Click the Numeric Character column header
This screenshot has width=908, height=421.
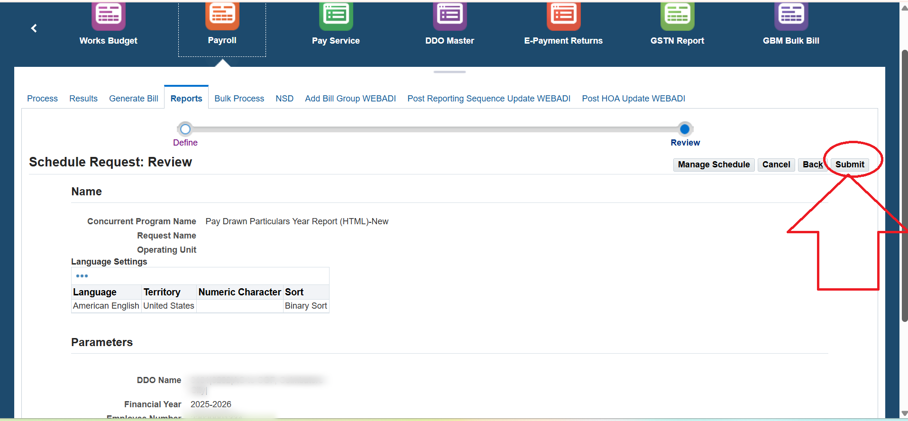point(240,292)
